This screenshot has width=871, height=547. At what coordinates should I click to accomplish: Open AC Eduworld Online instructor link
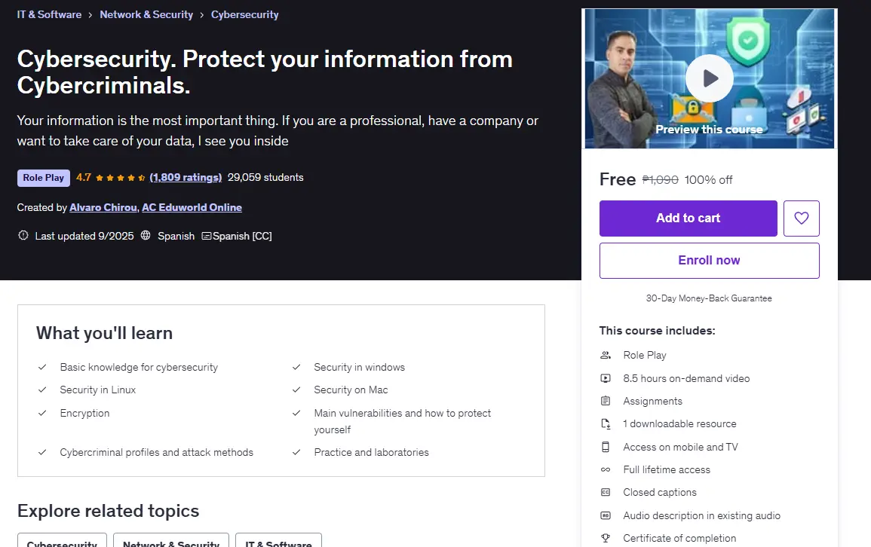pos(192,207)
